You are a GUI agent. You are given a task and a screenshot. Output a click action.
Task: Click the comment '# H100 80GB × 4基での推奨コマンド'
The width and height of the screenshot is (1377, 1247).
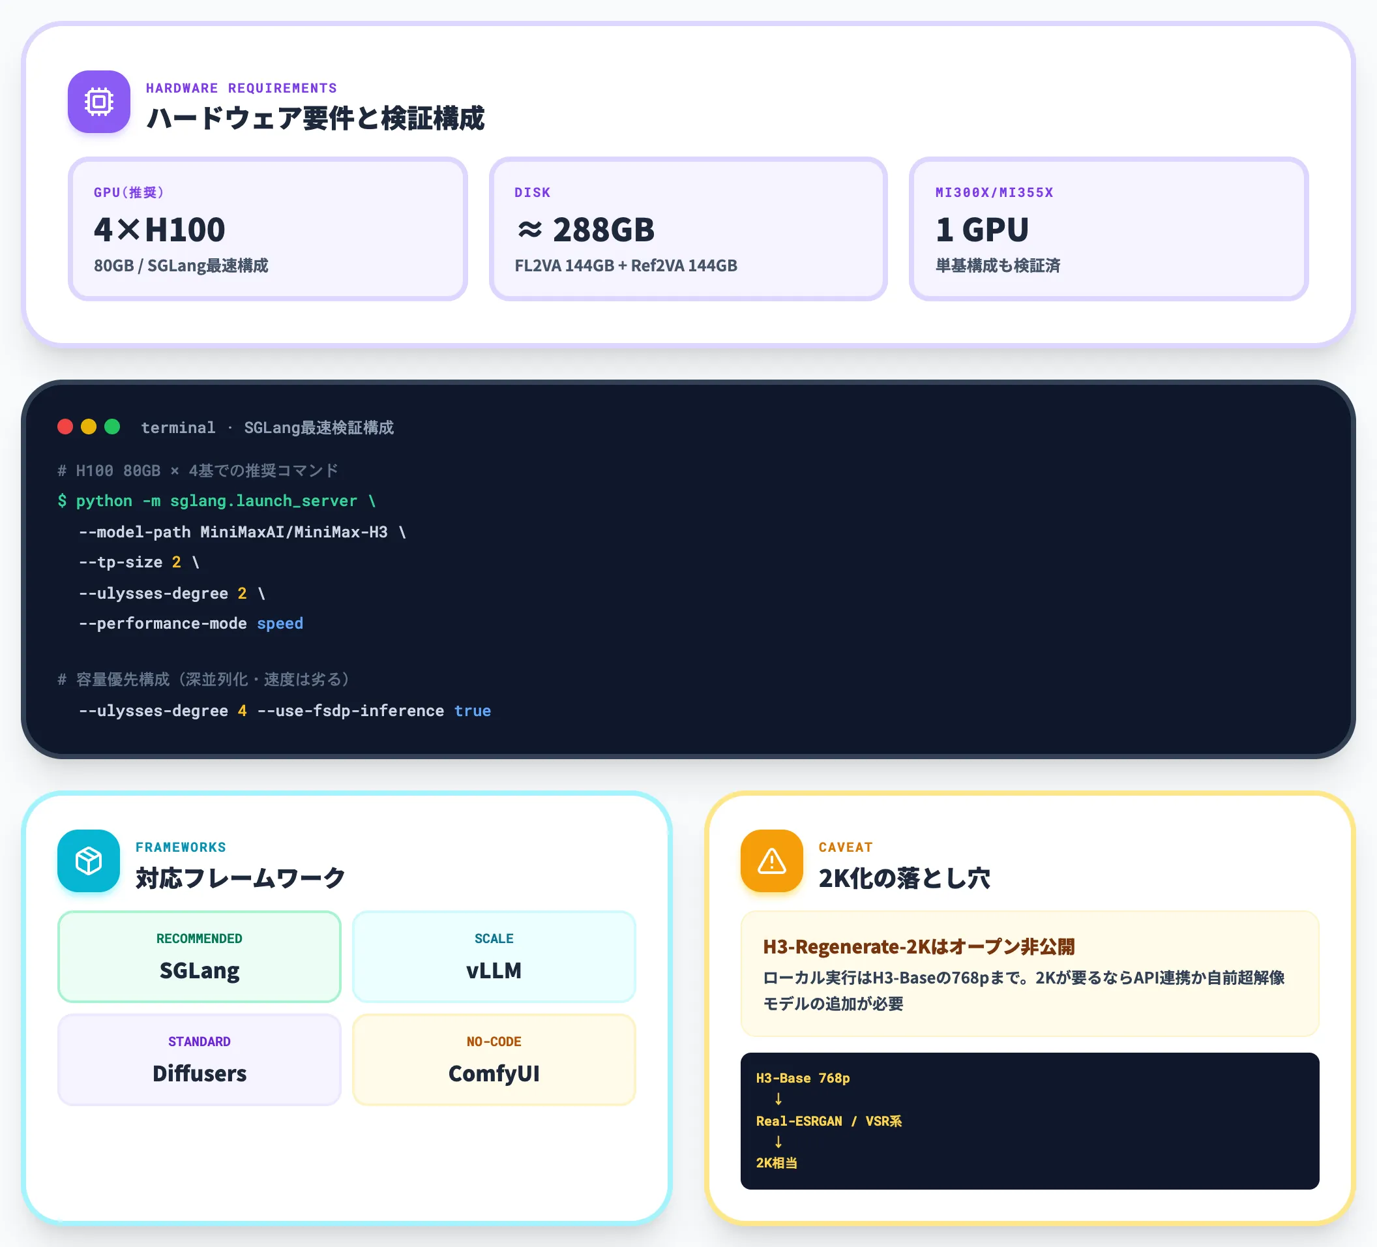(198, 471)
